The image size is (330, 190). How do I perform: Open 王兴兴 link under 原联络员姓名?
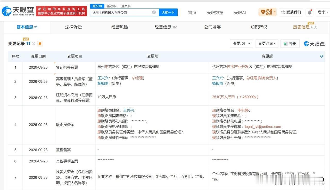(128, 110)
